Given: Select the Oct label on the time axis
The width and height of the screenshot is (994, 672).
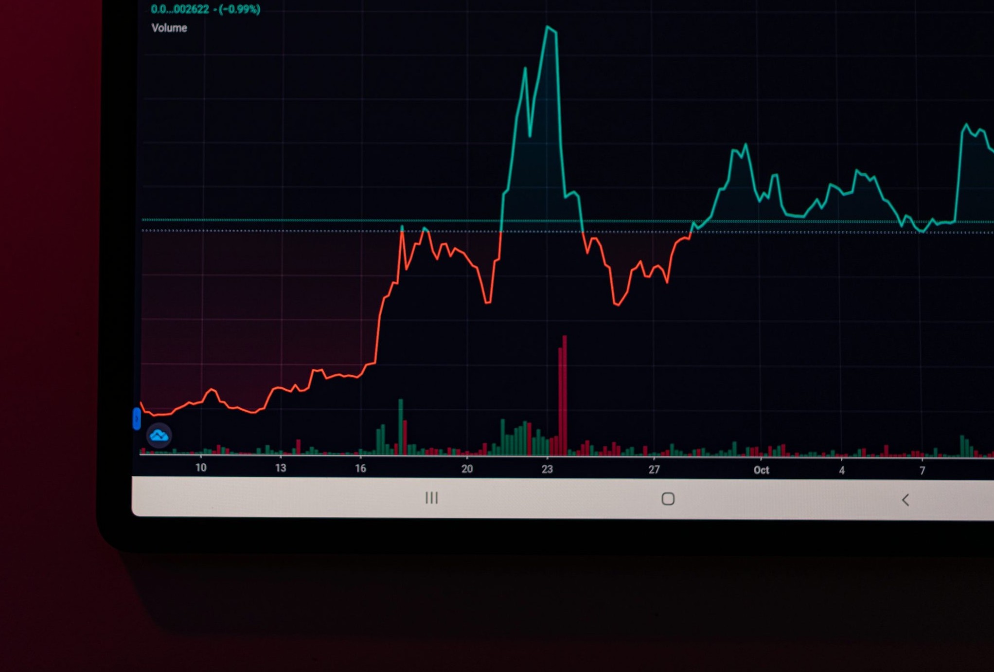Looking at the screenshot, I should coord(762,470).
